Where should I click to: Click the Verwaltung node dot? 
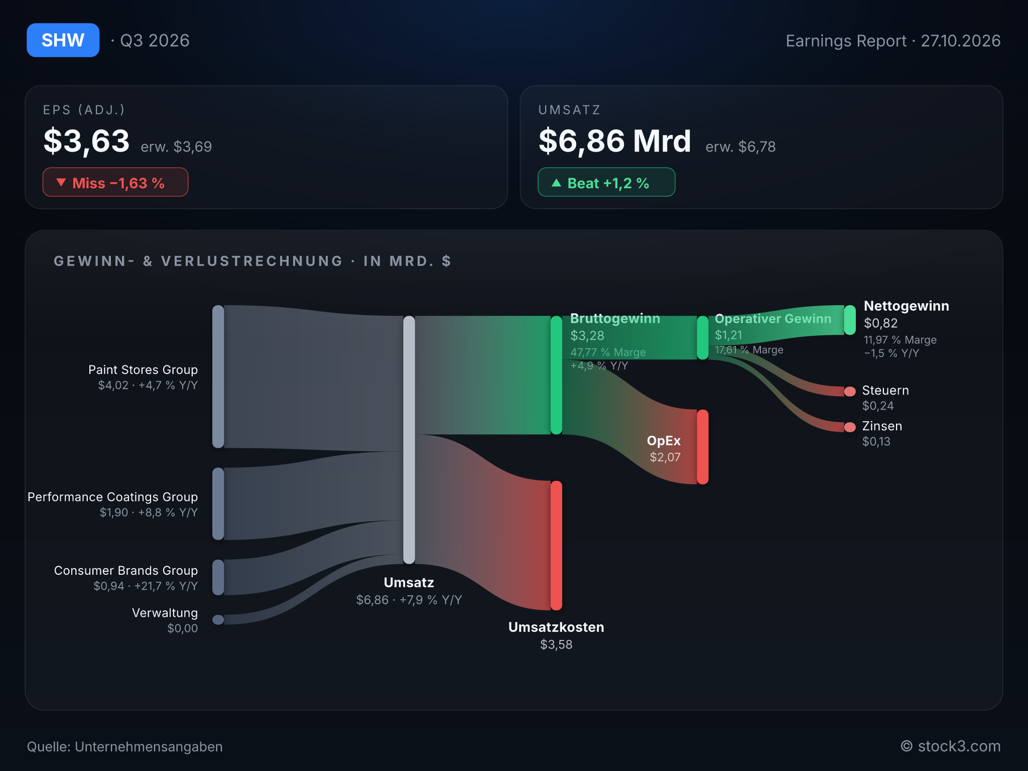[x=218, y=619]
